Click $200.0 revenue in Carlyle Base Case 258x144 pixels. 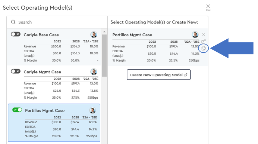pyautogui.click(x=56, y=47)
